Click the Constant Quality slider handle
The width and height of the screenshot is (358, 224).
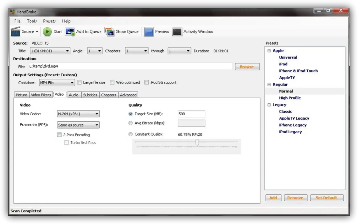(x=197, y=143)
